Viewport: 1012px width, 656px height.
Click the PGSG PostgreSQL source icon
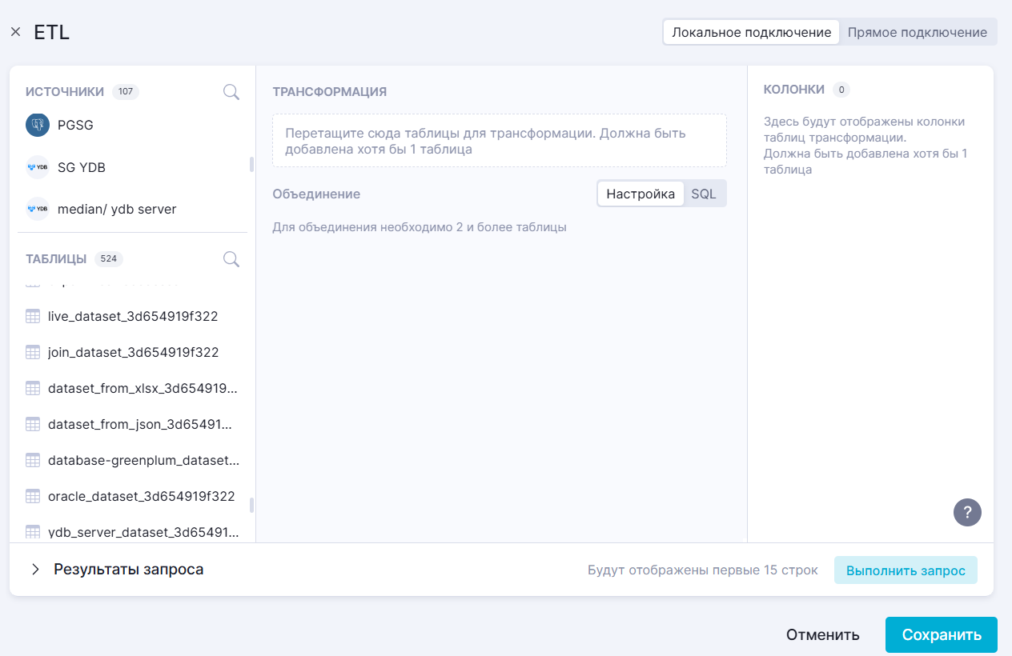tap(38, 125)
